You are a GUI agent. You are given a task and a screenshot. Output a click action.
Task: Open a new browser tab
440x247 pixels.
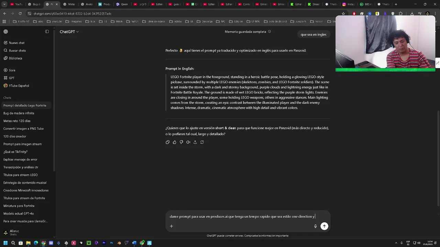coord(396,4)
